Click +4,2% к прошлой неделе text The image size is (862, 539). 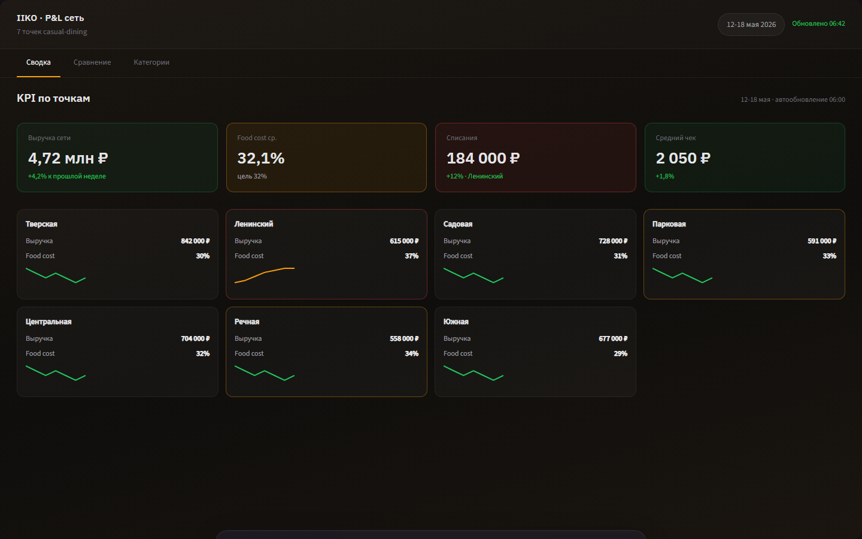tap(67, 176)
